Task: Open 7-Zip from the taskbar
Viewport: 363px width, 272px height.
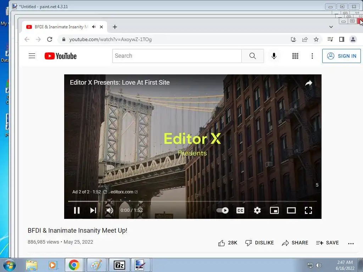Action: pyautogui.click(x=119, y=265)
